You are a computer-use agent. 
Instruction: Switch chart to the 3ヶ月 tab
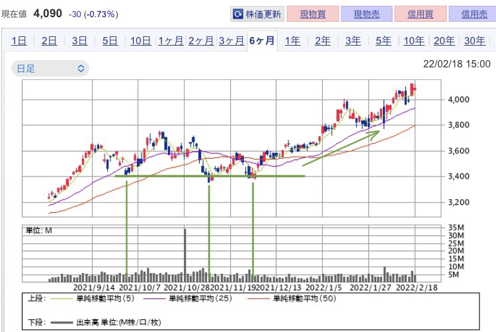coord(231,41)
